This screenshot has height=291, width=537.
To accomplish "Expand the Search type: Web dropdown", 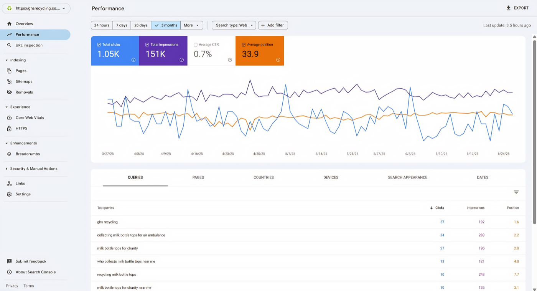I will point(234,25).
